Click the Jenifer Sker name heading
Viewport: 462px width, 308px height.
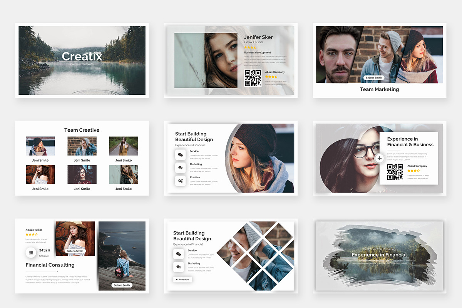(x=258, y=37)
